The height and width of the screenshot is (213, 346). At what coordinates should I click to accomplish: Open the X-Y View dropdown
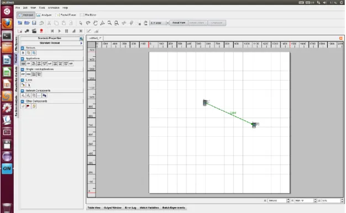pos(159,23)
